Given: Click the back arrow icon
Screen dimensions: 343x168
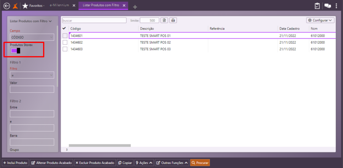Looking at the screenshot, I should 7,6.
